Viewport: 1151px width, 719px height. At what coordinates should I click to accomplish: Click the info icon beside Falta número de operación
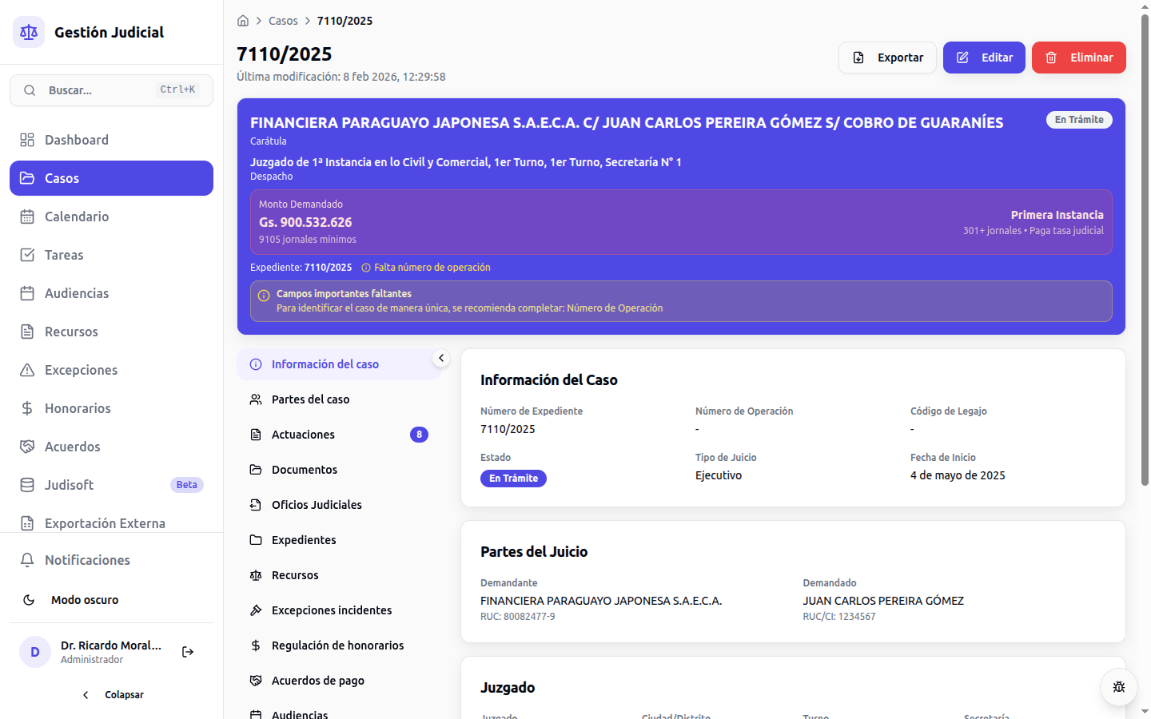pos(366,268)
